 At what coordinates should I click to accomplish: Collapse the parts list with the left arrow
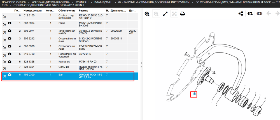point(141,63)
